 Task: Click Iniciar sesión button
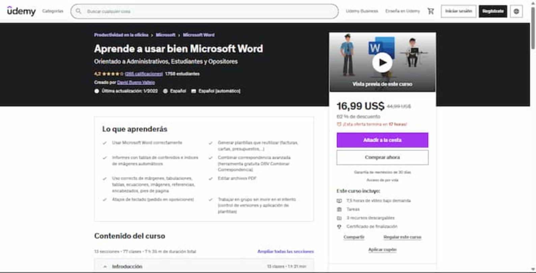click(x=458, y=11)
